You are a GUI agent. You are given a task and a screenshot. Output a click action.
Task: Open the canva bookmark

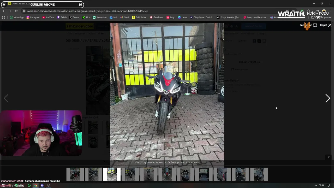click(x=182, y=17)
